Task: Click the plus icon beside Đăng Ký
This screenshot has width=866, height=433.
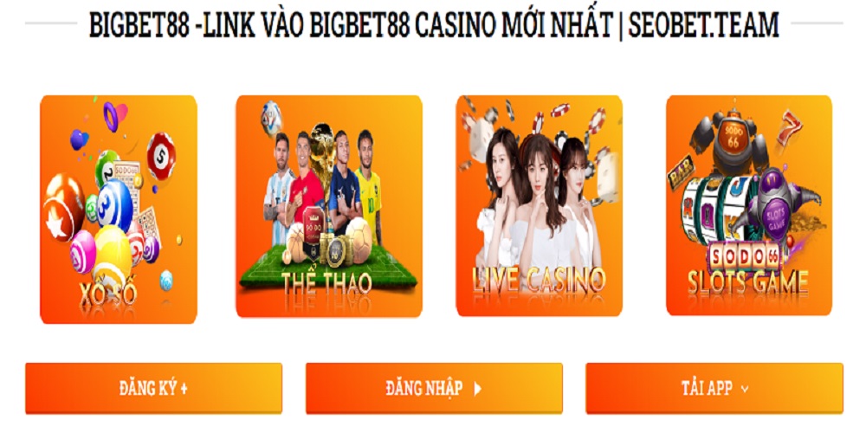Action: [184, 389]
